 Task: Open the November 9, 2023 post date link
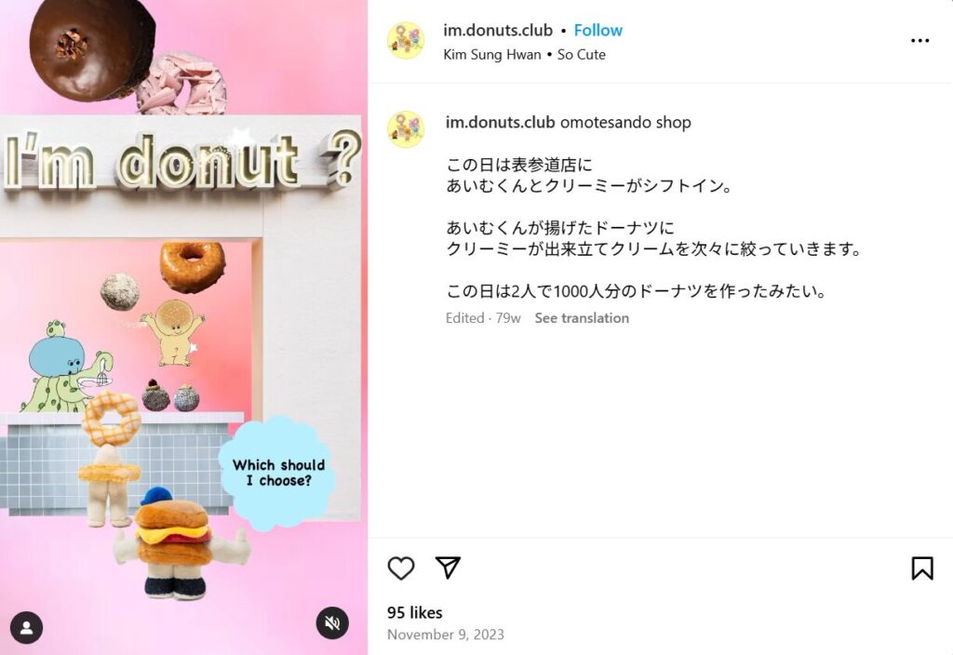coord(446,635)
